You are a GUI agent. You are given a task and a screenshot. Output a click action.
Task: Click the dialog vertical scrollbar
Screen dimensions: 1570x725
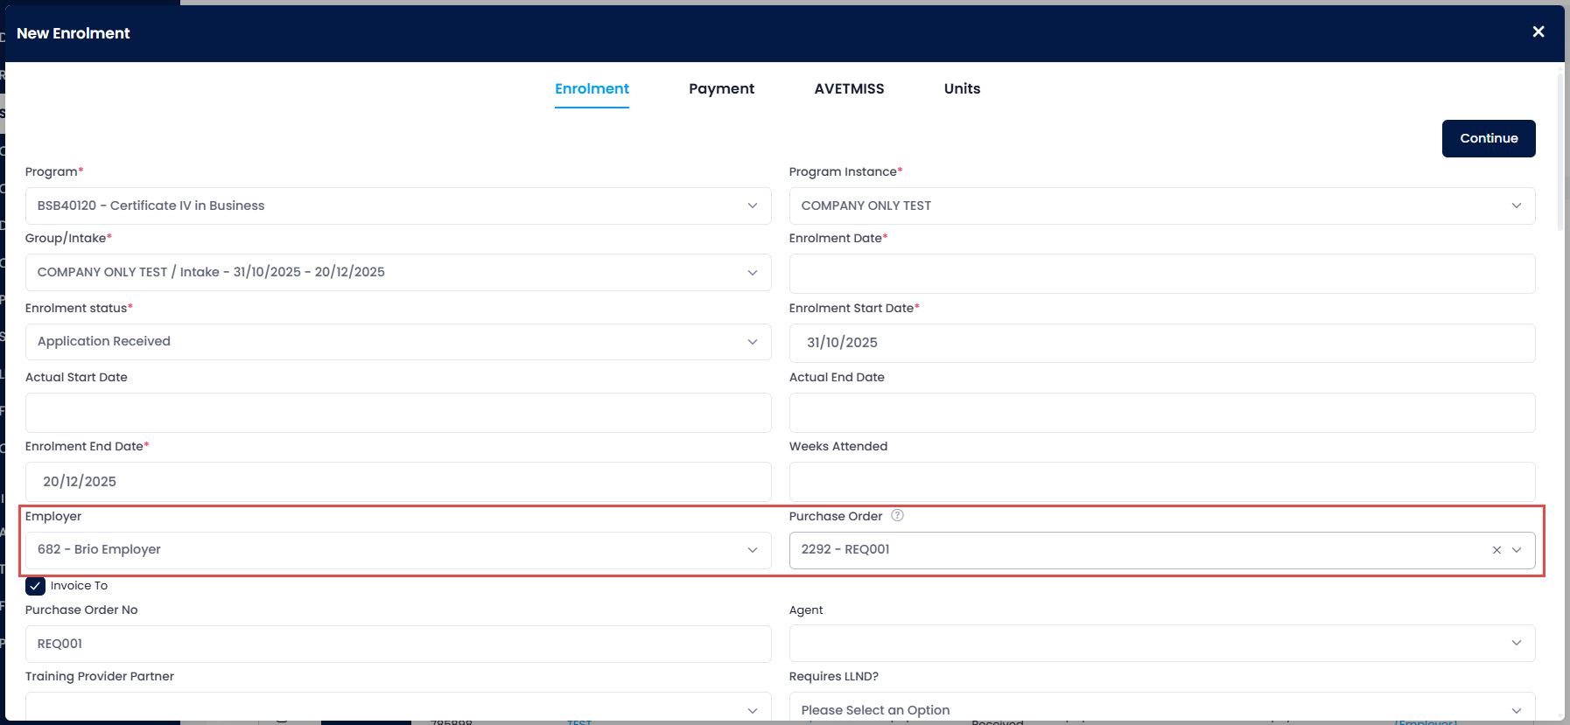[1560, 153]
